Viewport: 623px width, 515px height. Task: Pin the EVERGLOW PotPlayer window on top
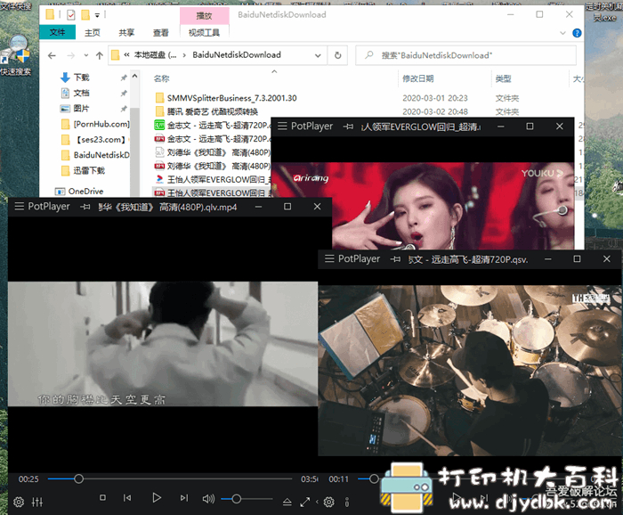tap(348, 127)
